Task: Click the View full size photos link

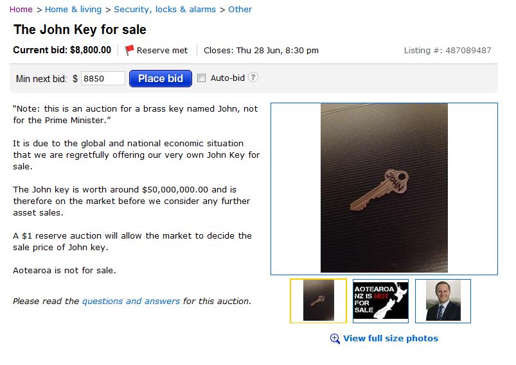Action: point(391,339)
